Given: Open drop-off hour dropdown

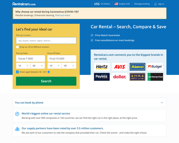Looking at the screenshot, I should 55,66.
